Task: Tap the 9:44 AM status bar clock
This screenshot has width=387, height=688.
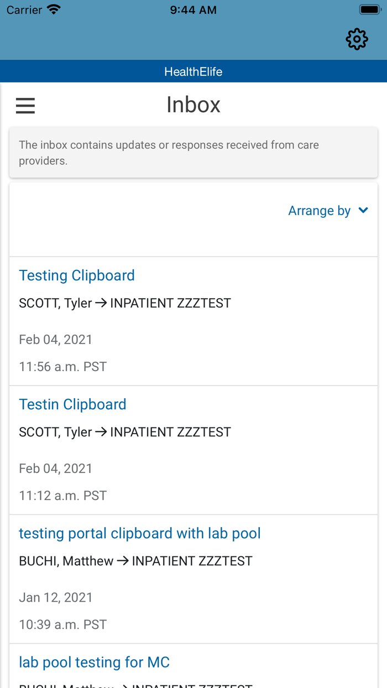Action: 193,10
